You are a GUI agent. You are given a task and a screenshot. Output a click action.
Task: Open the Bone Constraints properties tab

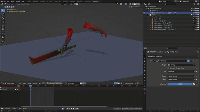pos(144,89)
